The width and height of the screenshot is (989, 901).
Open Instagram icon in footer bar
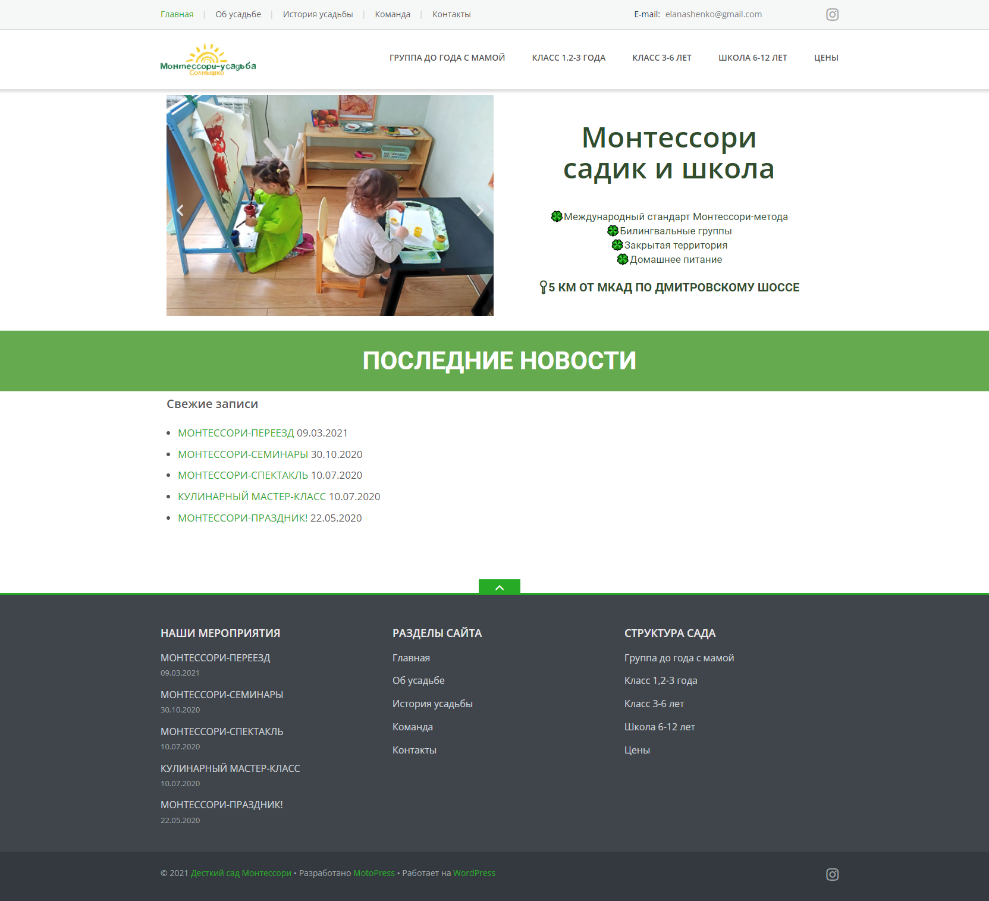tap(832, 874)
